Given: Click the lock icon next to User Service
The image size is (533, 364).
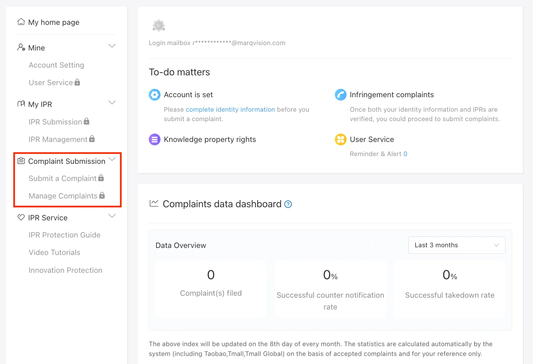Looking at the screenshot, I should click(77, 82).
